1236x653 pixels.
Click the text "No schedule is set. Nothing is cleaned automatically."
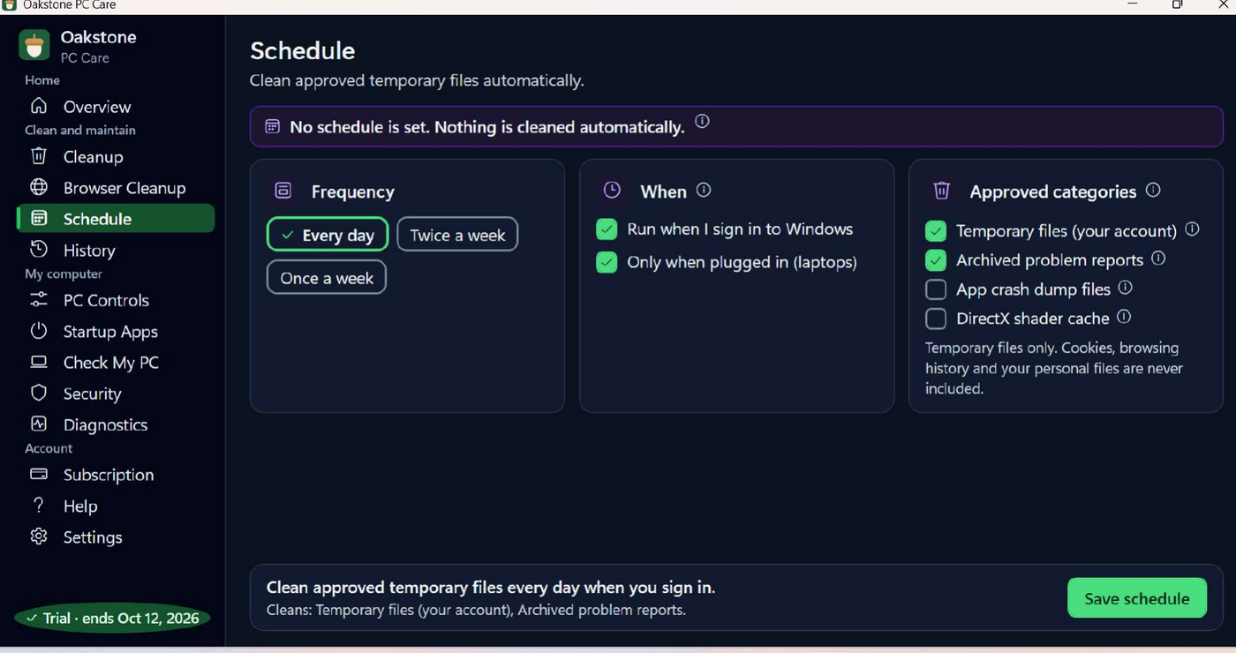click(486, 127)
